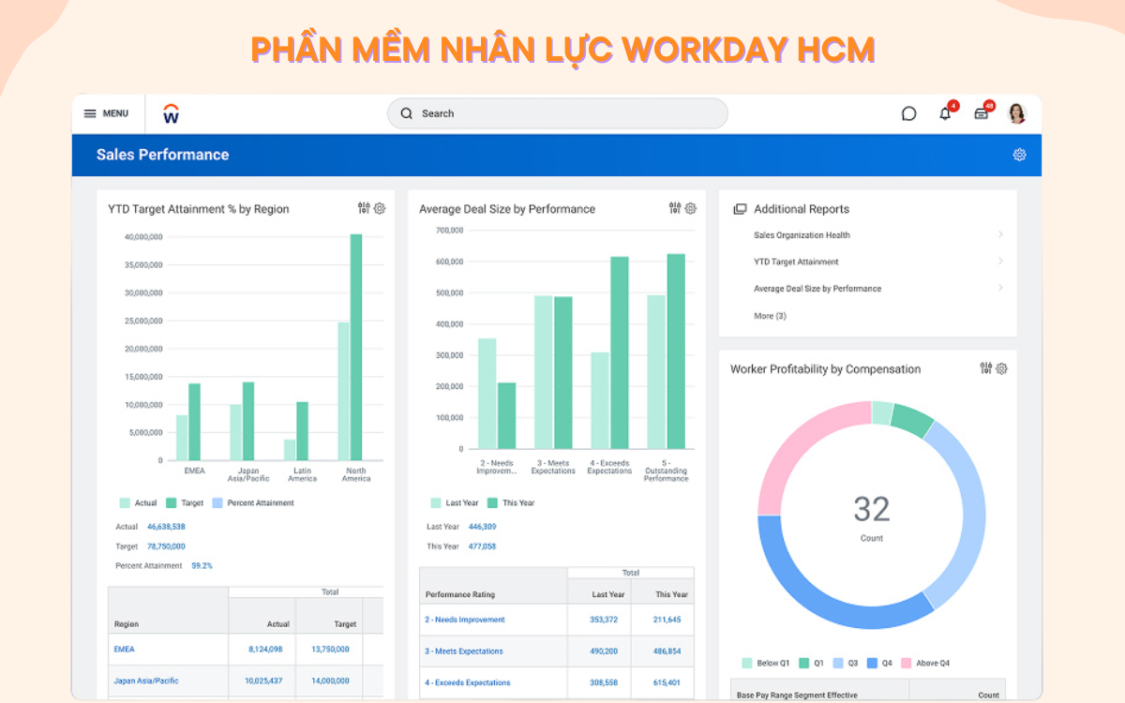Image resolution: width=1125 pixels, height=703 pixels.
Task: Toggle Actual legend swatch
Action: [x=125, y=502]
